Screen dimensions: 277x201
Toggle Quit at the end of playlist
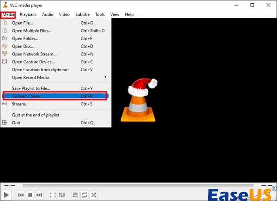(56, 115)
